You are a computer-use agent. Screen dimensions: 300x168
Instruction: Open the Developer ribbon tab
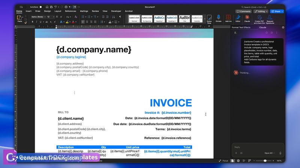coord(116,11)
